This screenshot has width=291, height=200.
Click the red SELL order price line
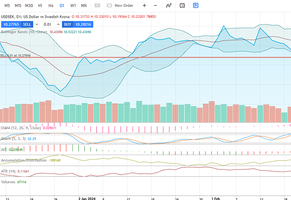click(156, 58)
